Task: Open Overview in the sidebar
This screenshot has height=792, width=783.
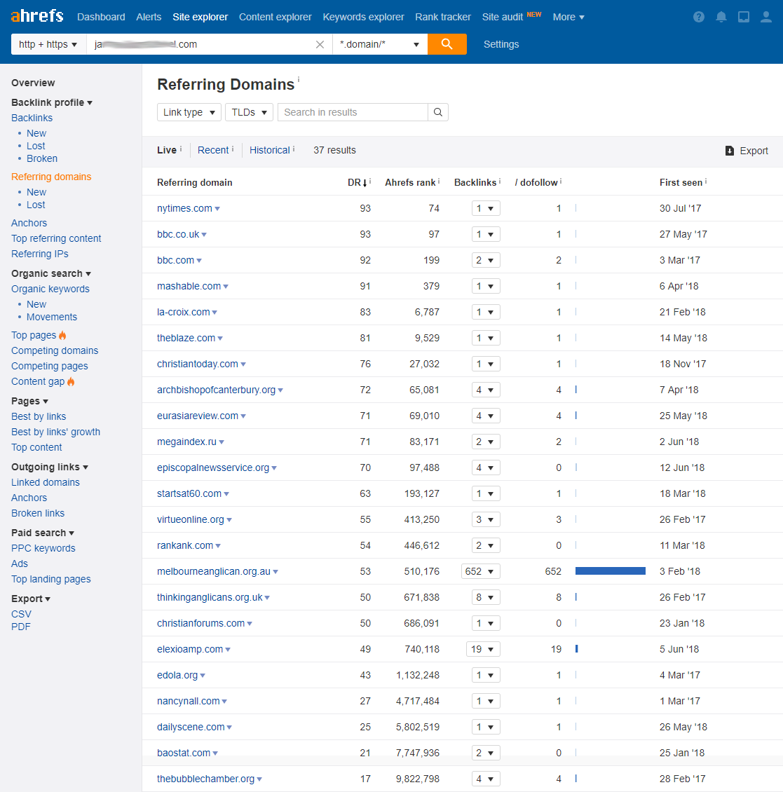Action: click(x=33, y=83)
